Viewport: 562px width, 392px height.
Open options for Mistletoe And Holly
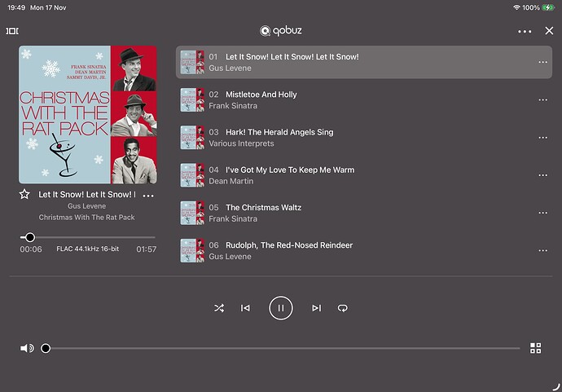pos(542,100)
